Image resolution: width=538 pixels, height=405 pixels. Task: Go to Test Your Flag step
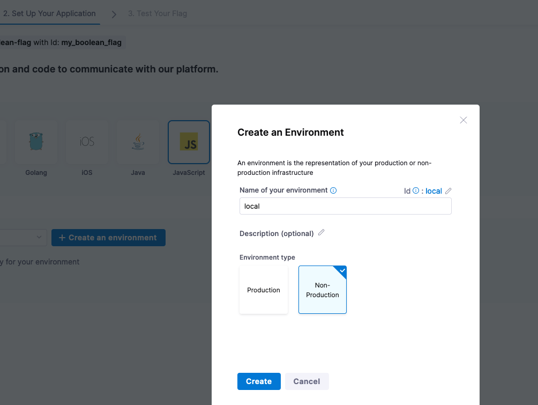158,13
